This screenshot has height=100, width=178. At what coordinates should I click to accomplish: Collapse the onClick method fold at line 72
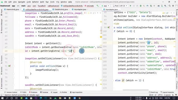(x=13, y=66)
